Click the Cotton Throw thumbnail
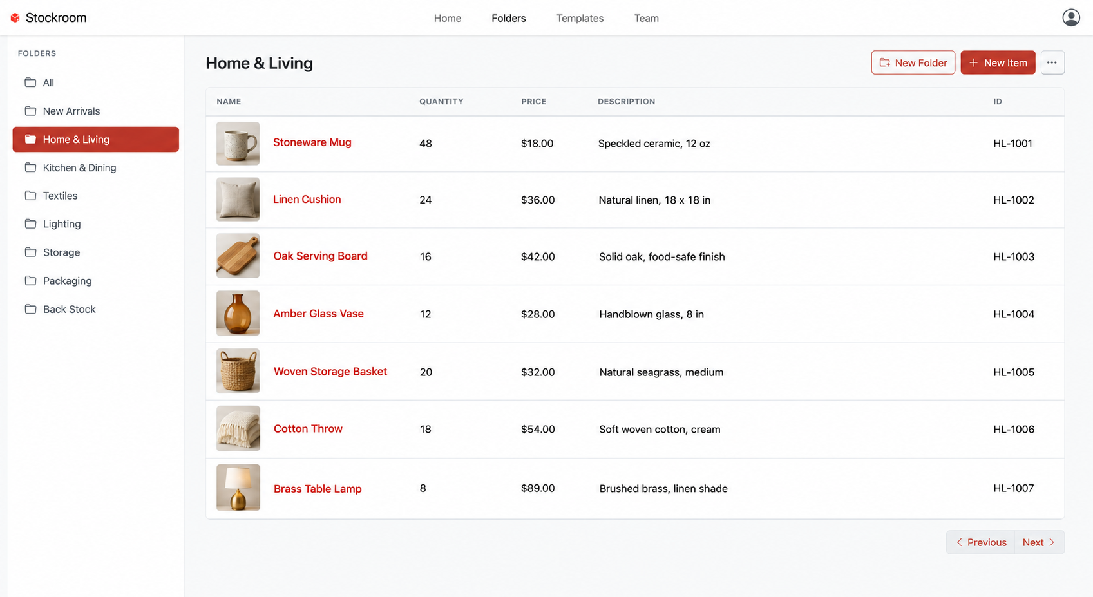 (238, 428)
